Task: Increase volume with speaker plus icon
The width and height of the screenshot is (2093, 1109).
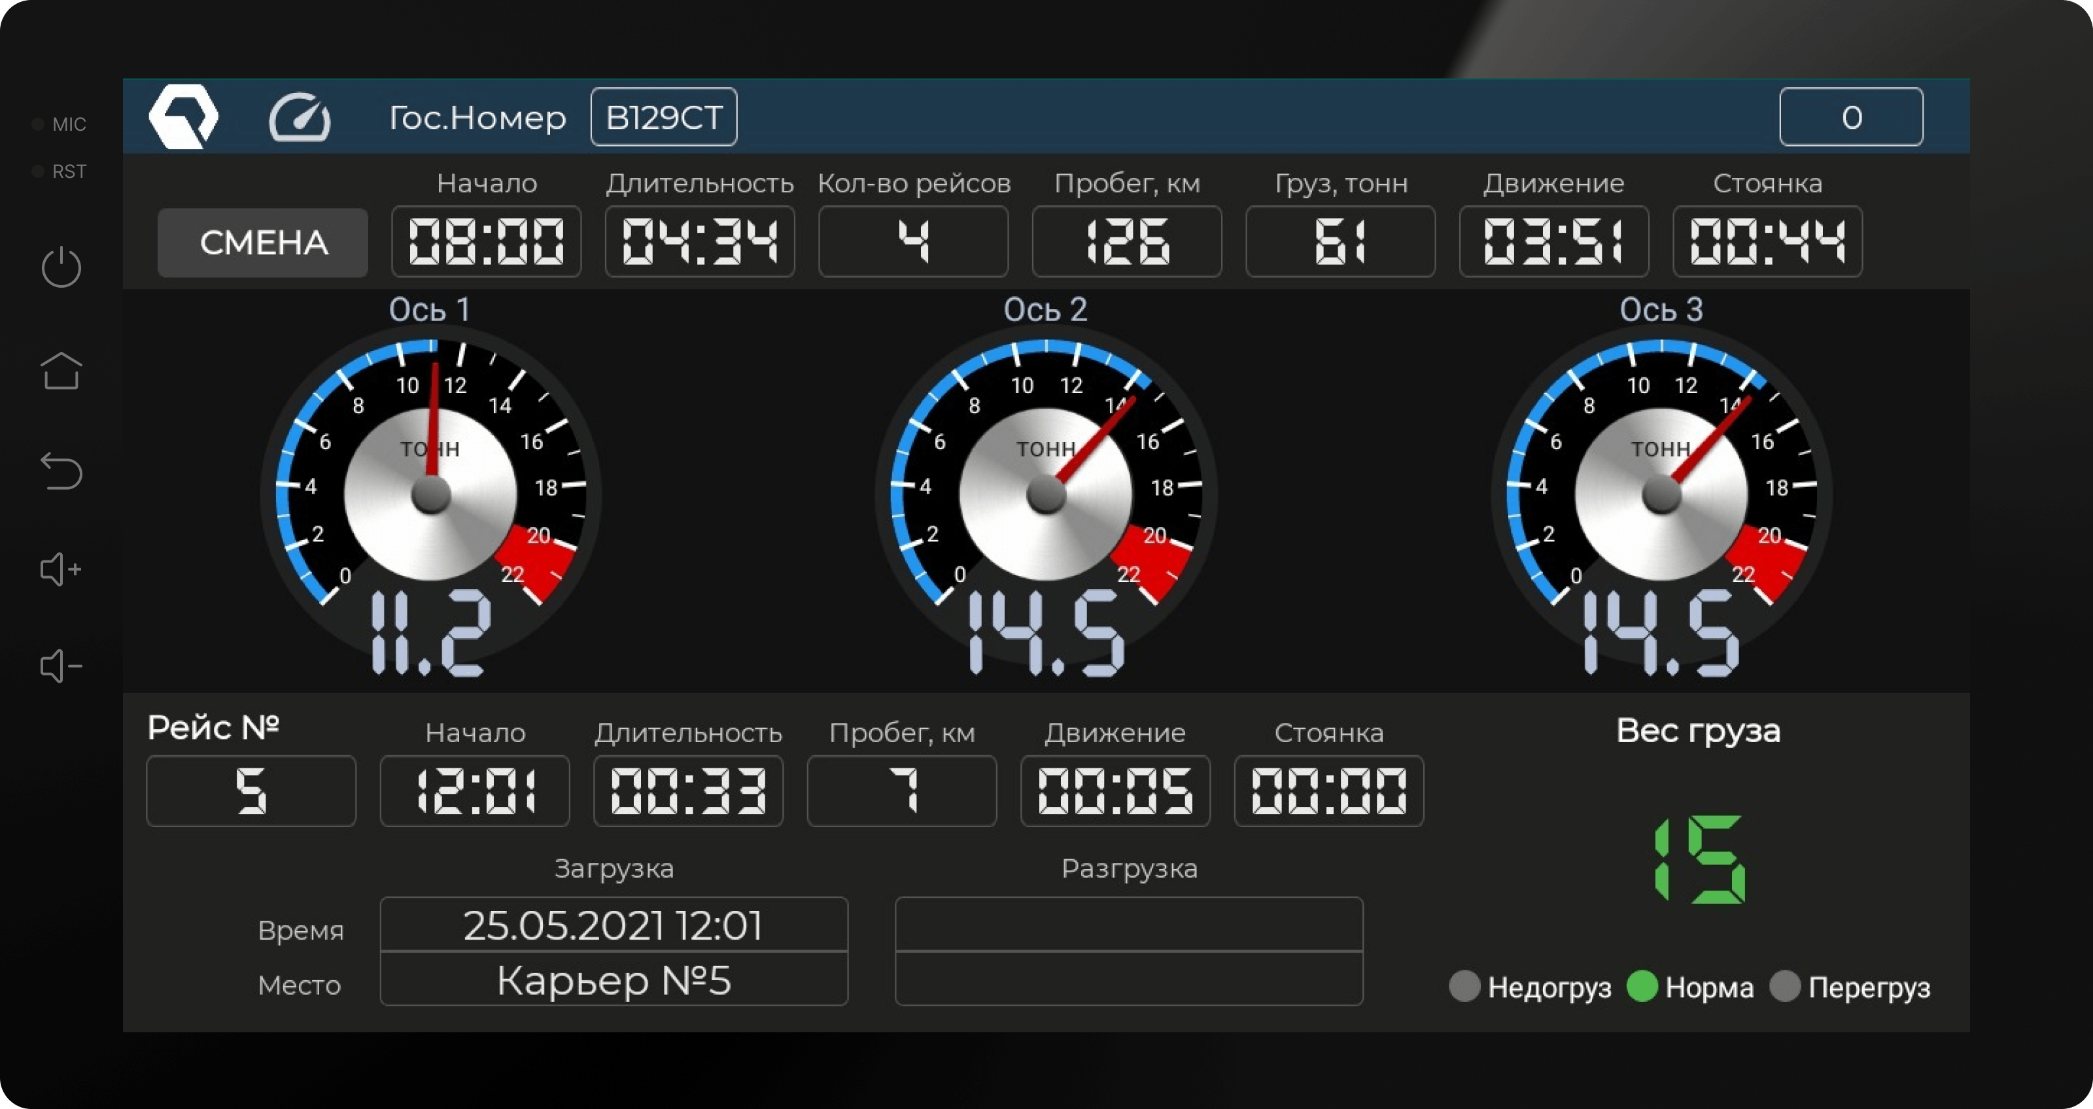Action: pos(60,570)
